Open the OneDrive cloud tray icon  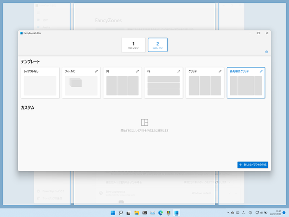(233, 213)
